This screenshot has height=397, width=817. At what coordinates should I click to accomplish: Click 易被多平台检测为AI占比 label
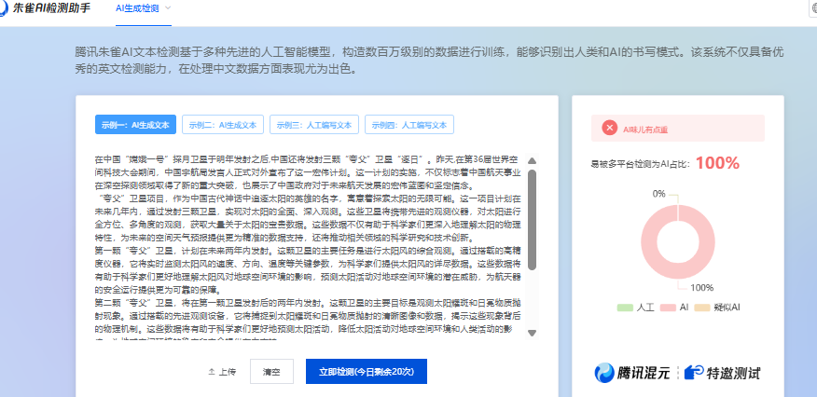[x=641, y=164]
